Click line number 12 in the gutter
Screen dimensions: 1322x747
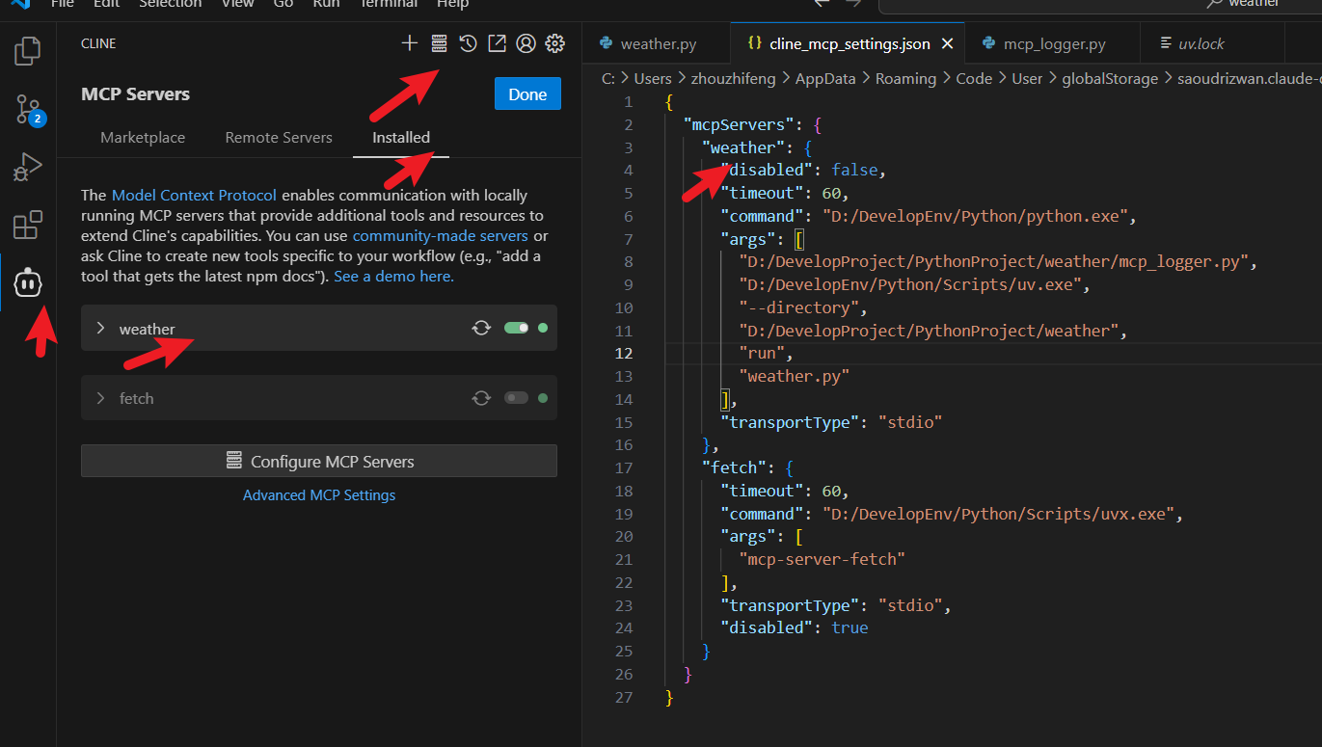[624, 354]
